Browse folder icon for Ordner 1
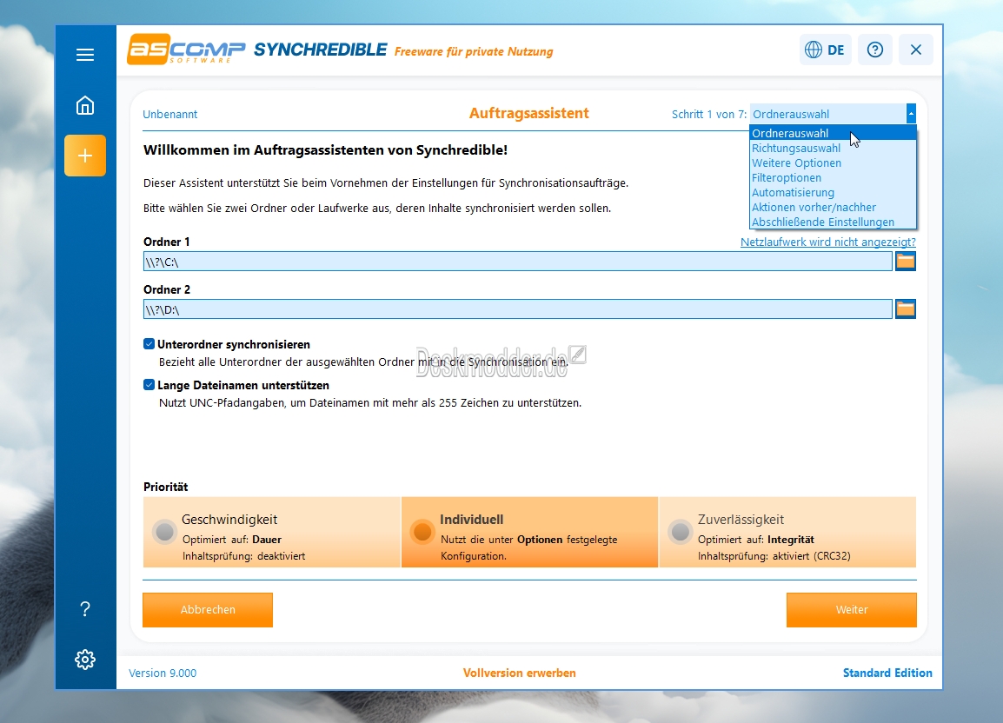Screen dimensions: 1003x723 (905, 261)
